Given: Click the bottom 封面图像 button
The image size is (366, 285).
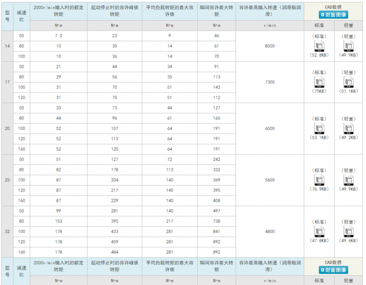Looking at the screenshot, I should tap(334, 270).
